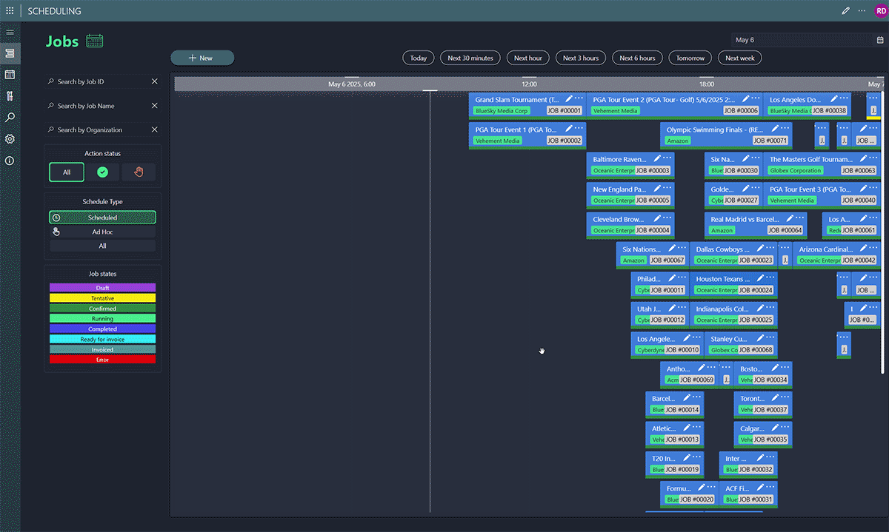Jump timeline to Today
Image resolution: width=889 pixels, height=532 pixels.
pyautogui.click(x=419, y=58)
